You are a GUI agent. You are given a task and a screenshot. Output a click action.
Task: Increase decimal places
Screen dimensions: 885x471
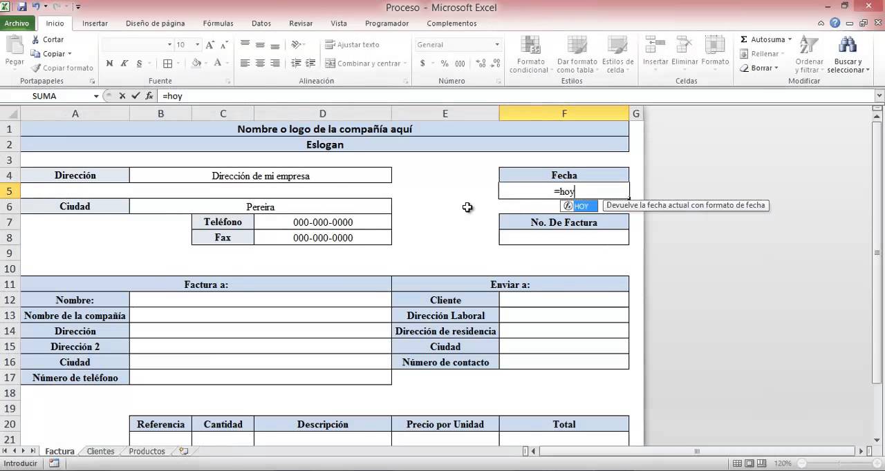tap(479, 64)
